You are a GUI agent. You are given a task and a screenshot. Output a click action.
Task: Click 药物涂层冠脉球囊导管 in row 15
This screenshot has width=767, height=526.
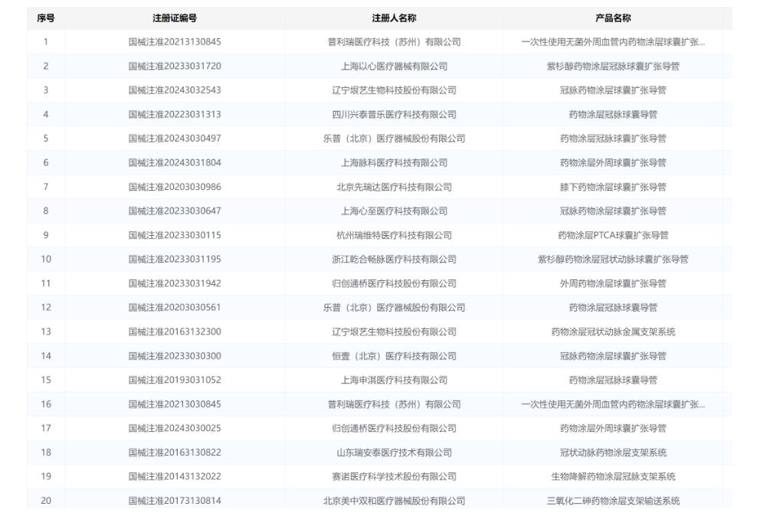[613, 380]
